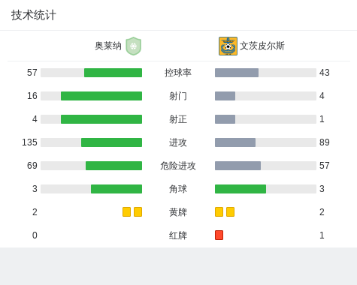357x285 pixels.
Task: Click the 射正 green bar for 奥莱纳
Action: pos(101,119)
